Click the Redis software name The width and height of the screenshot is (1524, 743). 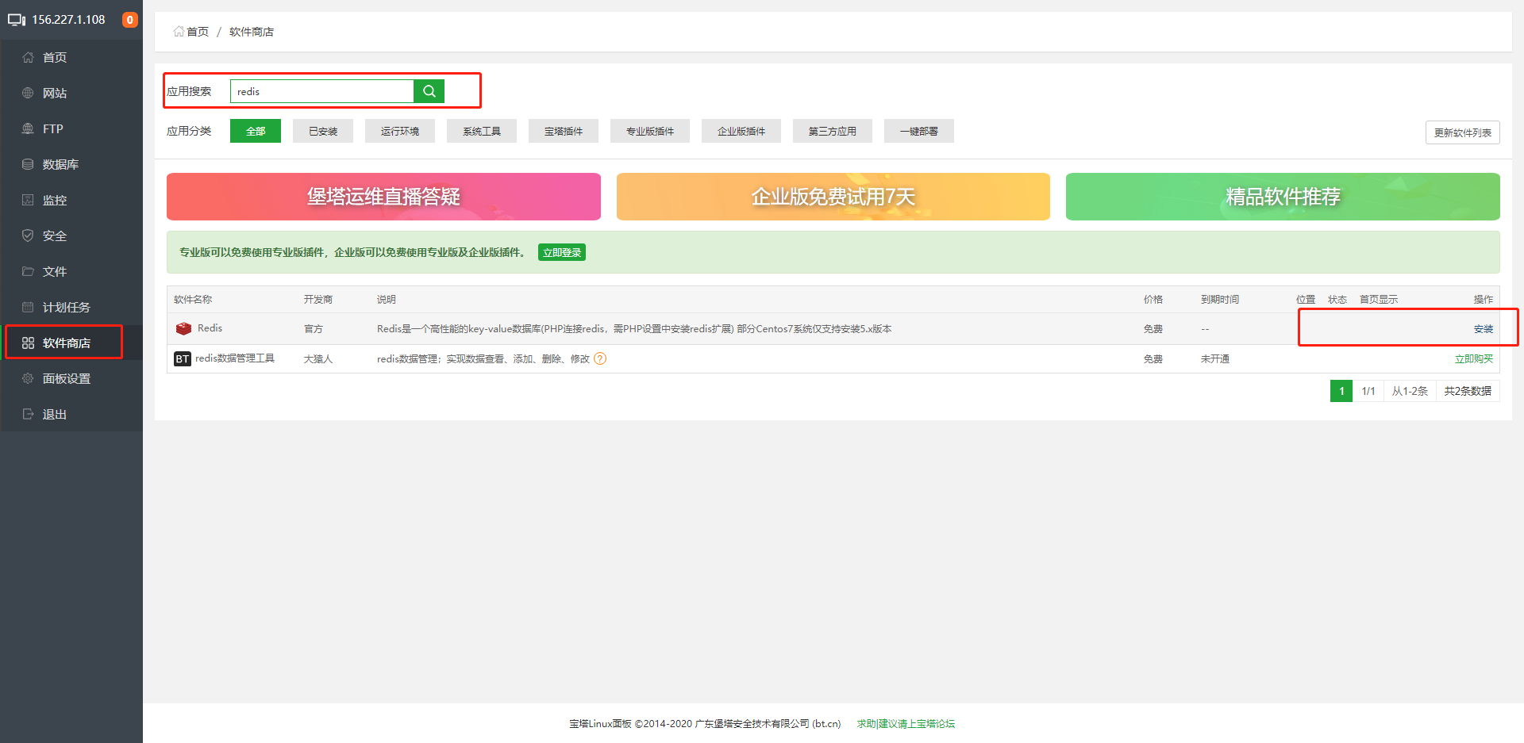[x=210, y=328]
